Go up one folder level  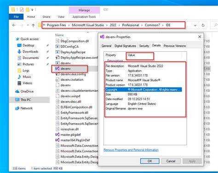[x=33, y=25]
